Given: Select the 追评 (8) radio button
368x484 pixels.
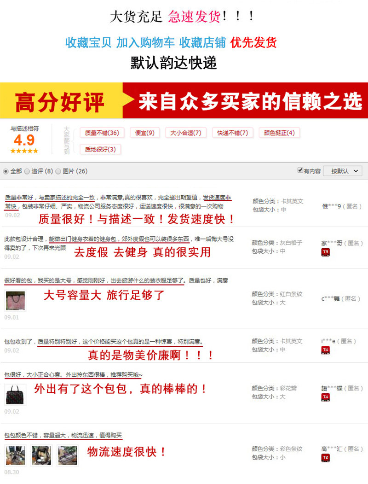Looking at the screenshot, I should 27,171.
